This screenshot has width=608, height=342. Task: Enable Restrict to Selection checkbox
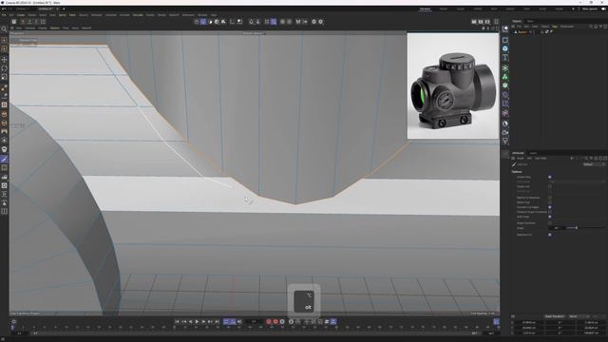(550, 198)
